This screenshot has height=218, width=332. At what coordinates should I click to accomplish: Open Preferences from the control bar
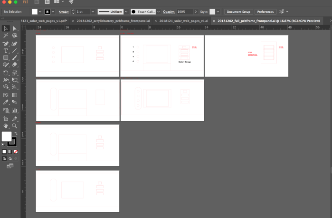(x=266, y=11)
